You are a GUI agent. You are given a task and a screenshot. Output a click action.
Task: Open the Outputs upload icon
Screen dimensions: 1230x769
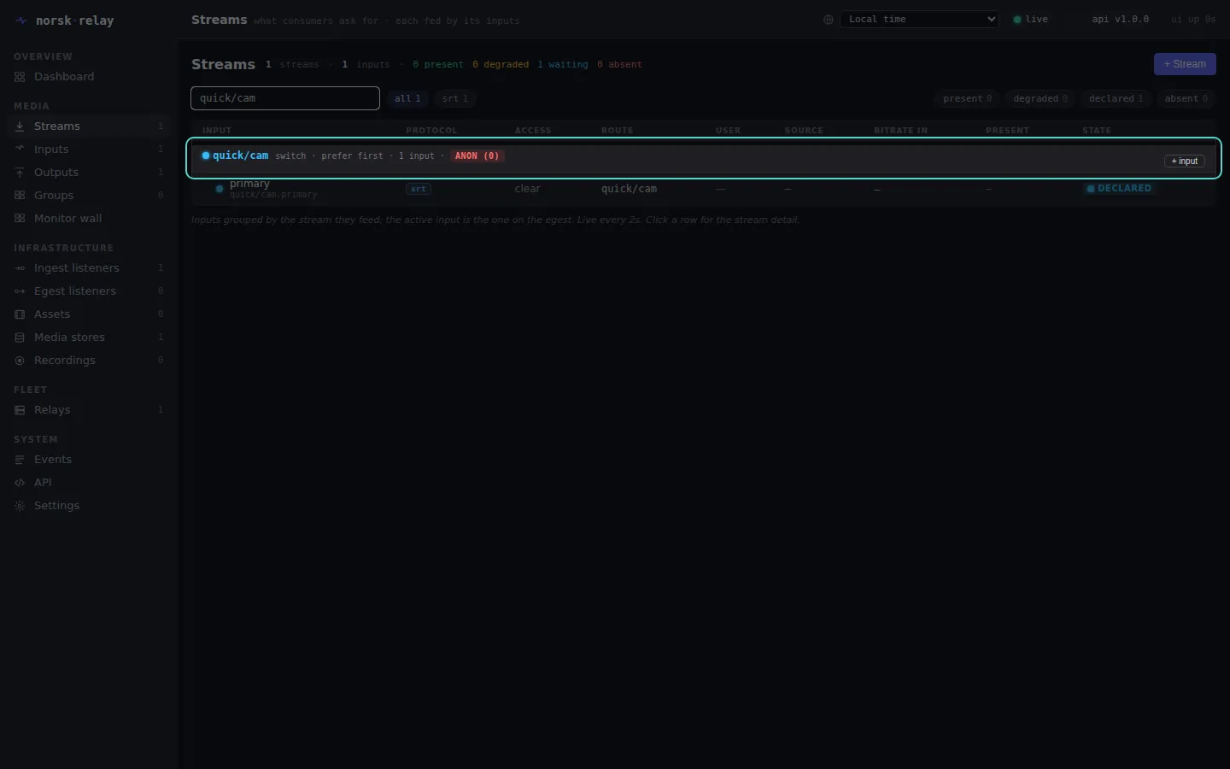coord(20,173)
